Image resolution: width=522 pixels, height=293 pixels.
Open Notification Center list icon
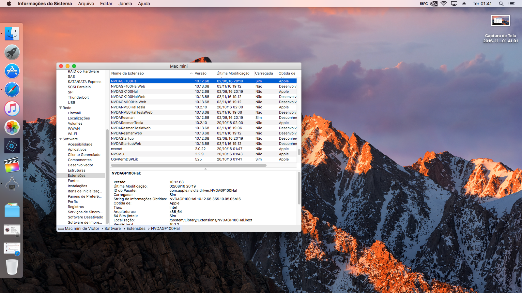(512, 4)
